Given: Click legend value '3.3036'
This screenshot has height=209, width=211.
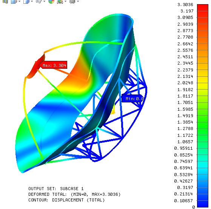Looking at the screenshot, I should (x=185, y=5).
